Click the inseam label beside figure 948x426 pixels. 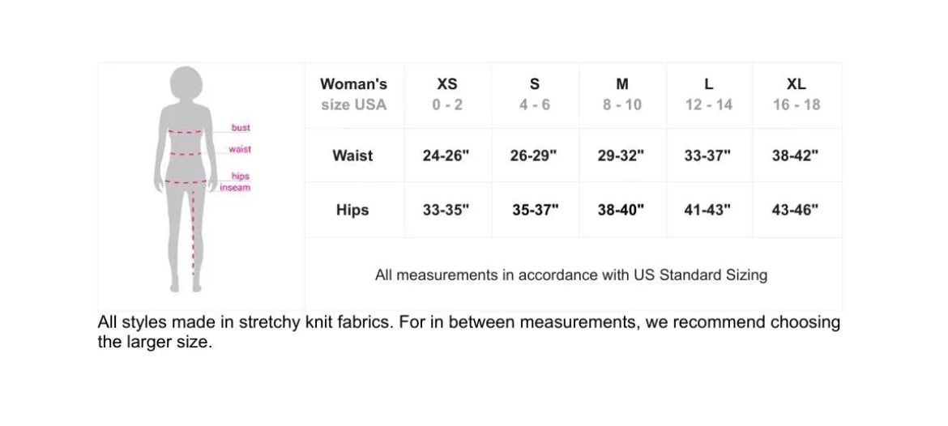point(235,188)
